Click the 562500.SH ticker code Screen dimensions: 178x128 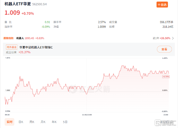tap(39, 4)
